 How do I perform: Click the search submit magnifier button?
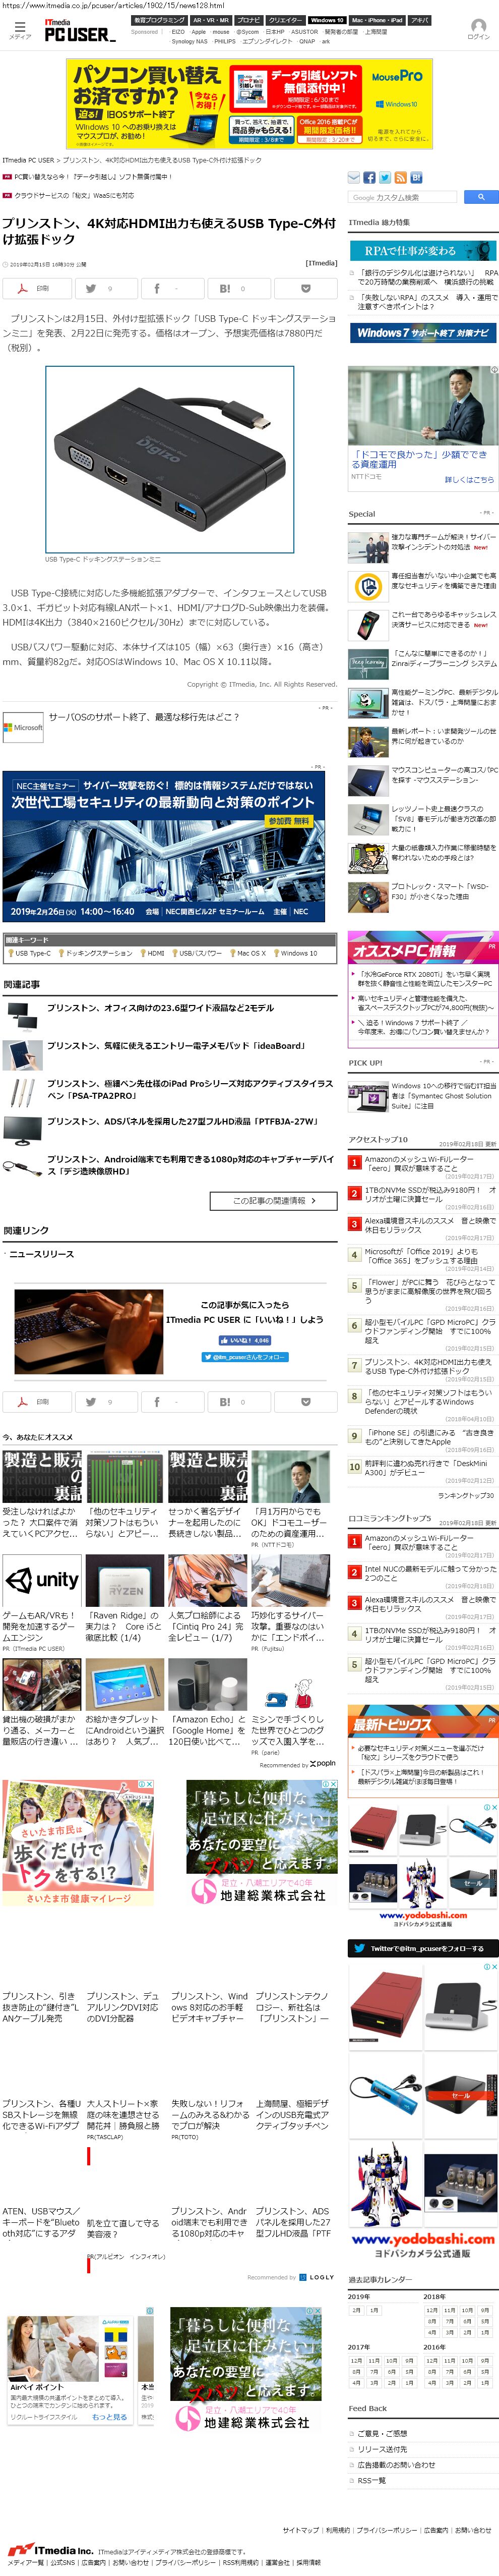pos(481,197)
